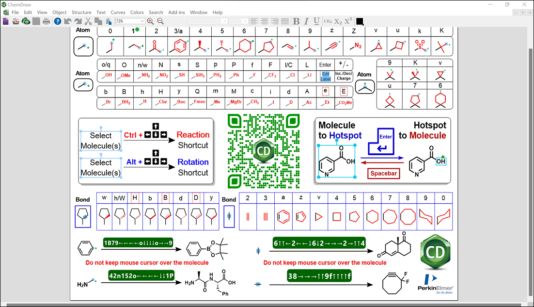Viewport: 534px width, 307px height.
Task: Undo the last action
Action: point(68,21)
